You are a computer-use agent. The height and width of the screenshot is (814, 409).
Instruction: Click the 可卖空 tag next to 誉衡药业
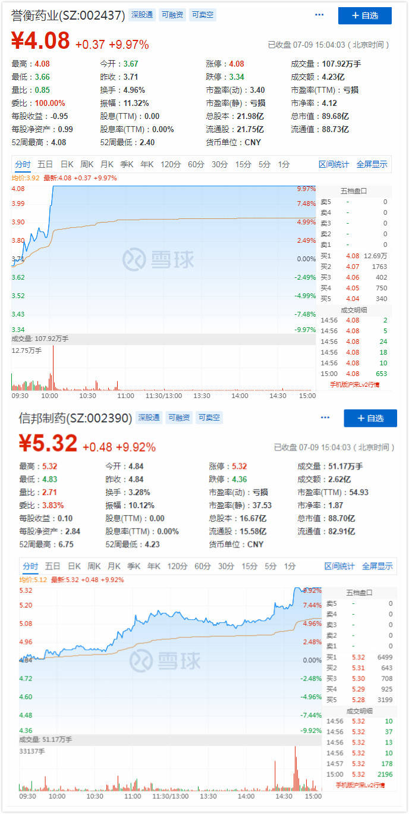(x=203, y=15)
